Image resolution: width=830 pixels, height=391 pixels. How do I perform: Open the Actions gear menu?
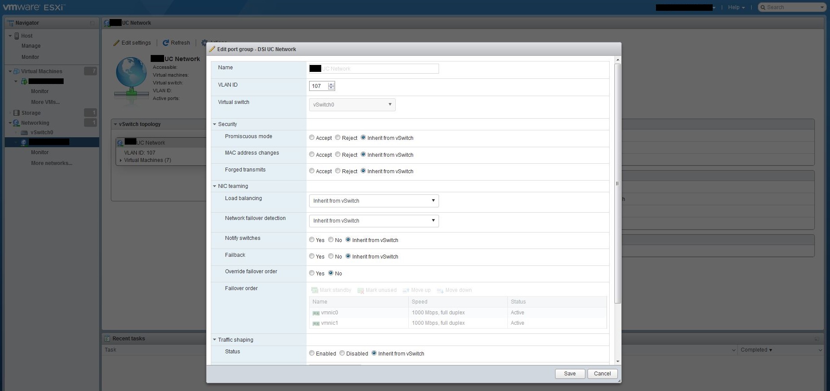click(x=205, y=43)
